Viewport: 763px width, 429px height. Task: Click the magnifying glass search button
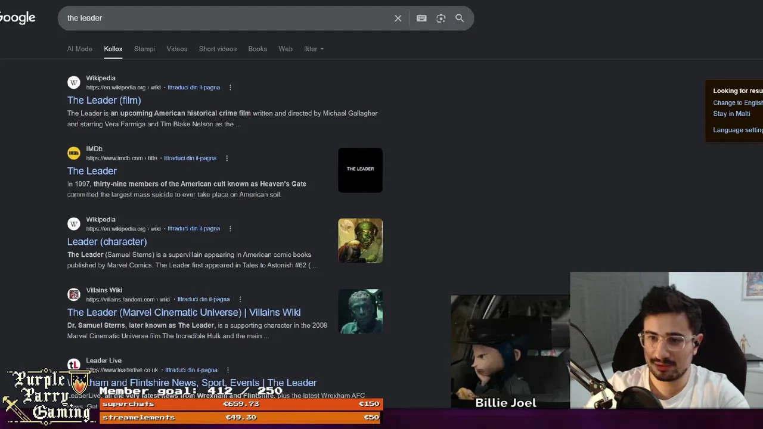pyautogui.click(x=460, y=18)
